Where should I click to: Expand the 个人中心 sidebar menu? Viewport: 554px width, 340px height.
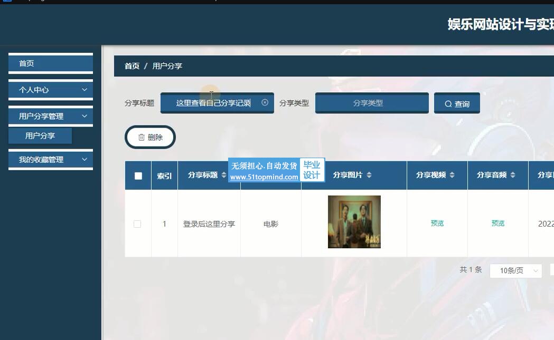51,90
